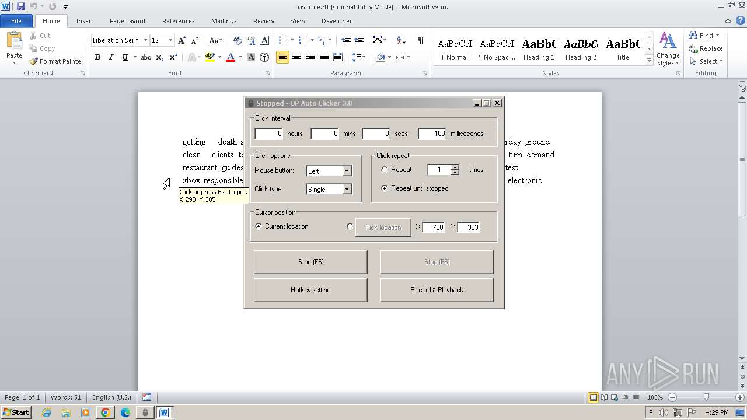
Task: Click the volume icon in system tray
Action: click(664, 412)
